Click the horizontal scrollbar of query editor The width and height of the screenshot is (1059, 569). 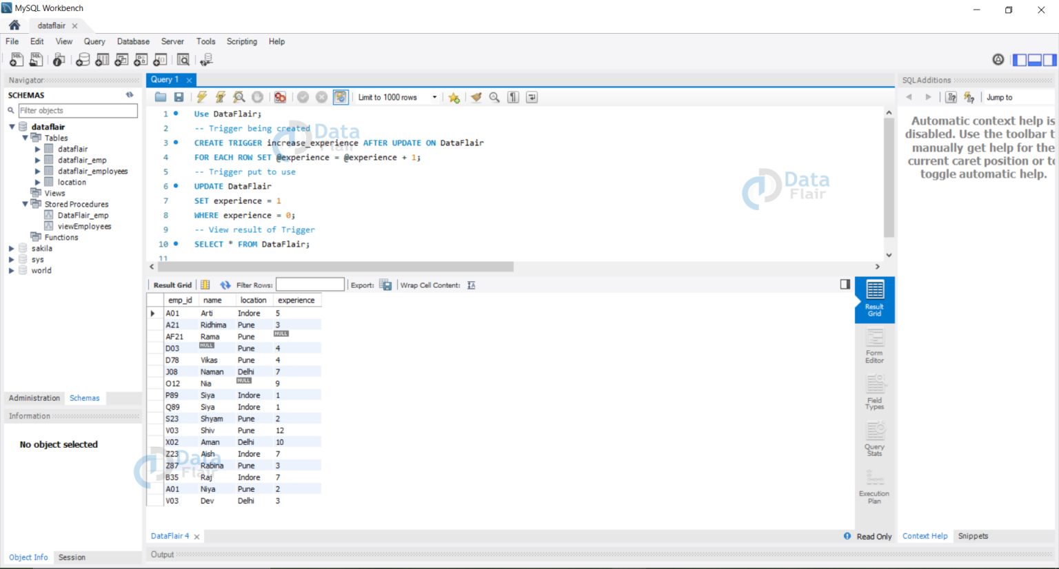(x=336, y=267)
